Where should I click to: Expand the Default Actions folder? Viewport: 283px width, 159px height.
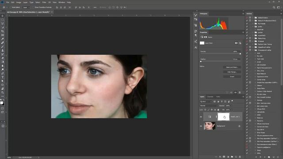coord(253,18)
